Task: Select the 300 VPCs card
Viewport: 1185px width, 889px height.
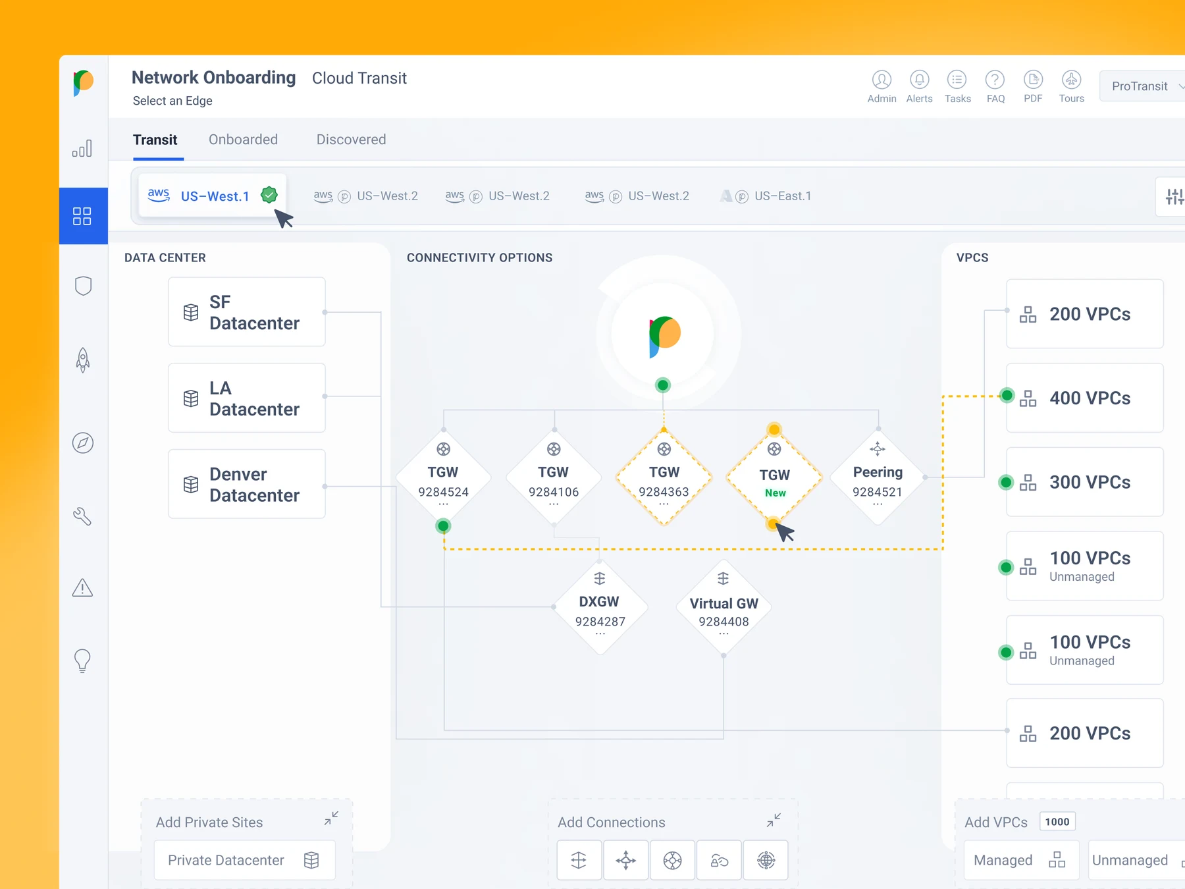Action: (x=1085, y=482)
